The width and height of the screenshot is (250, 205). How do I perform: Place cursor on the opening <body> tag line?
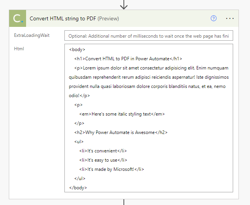[77, 50]
